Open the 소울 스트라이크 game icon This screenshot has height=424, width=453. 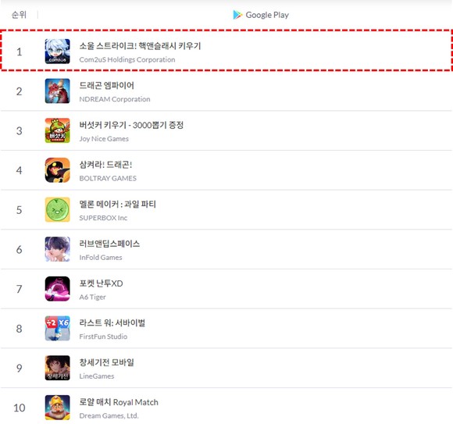pos(57,52)
